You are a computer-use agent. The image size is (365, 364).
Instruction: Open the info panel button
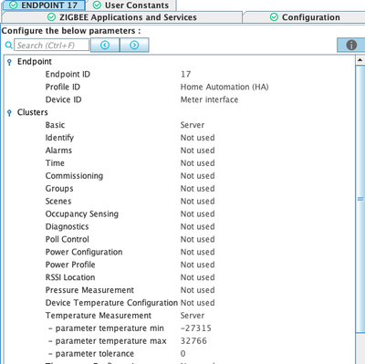[x=351, y=46]
